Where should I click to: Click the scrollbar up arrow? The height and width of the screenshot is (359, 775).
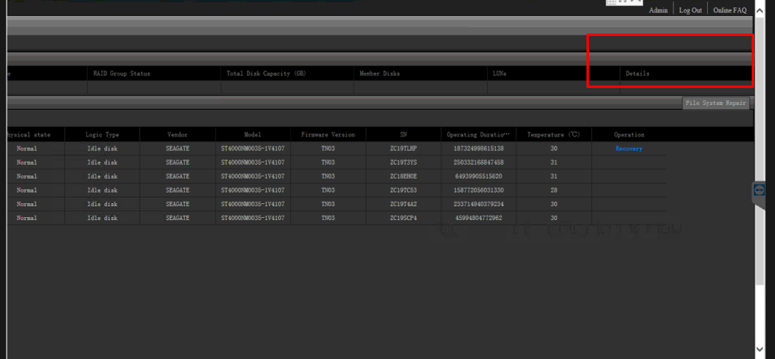[x=759, y=10]
